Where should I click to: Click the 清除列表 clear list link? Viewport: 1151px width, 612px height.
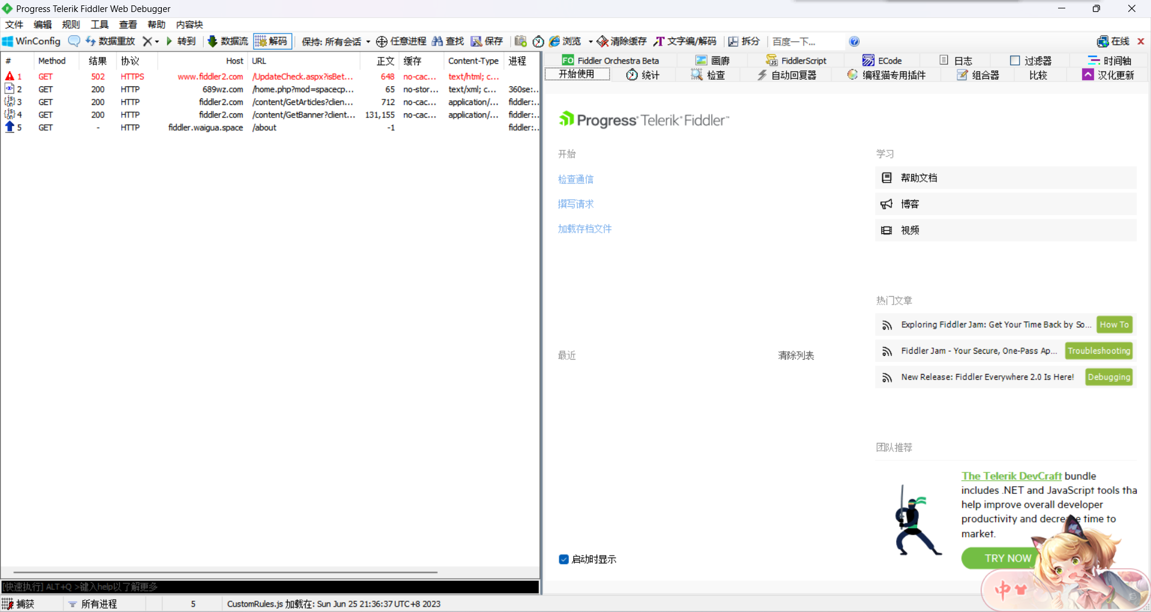coord(796,355)
